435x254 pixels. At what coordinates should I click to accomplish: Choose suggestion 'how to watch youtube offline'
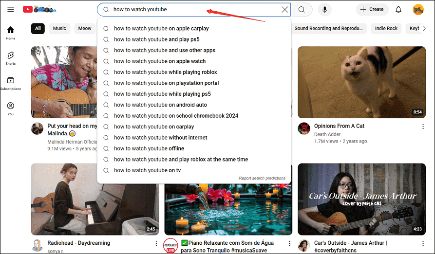(194, 148)
